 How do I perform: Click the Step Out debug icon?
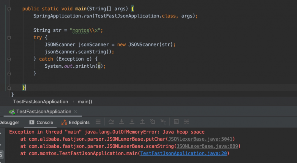142,122
